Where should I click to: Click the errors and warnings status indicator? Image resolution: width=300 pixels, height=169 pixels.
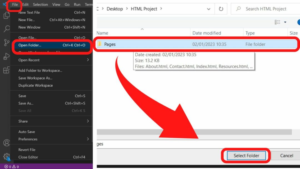coord(12,166)
